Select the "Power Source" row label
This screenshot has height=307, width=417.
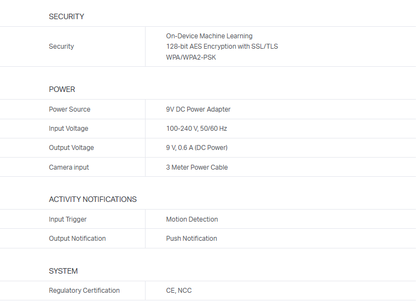(x=69, y=109)
